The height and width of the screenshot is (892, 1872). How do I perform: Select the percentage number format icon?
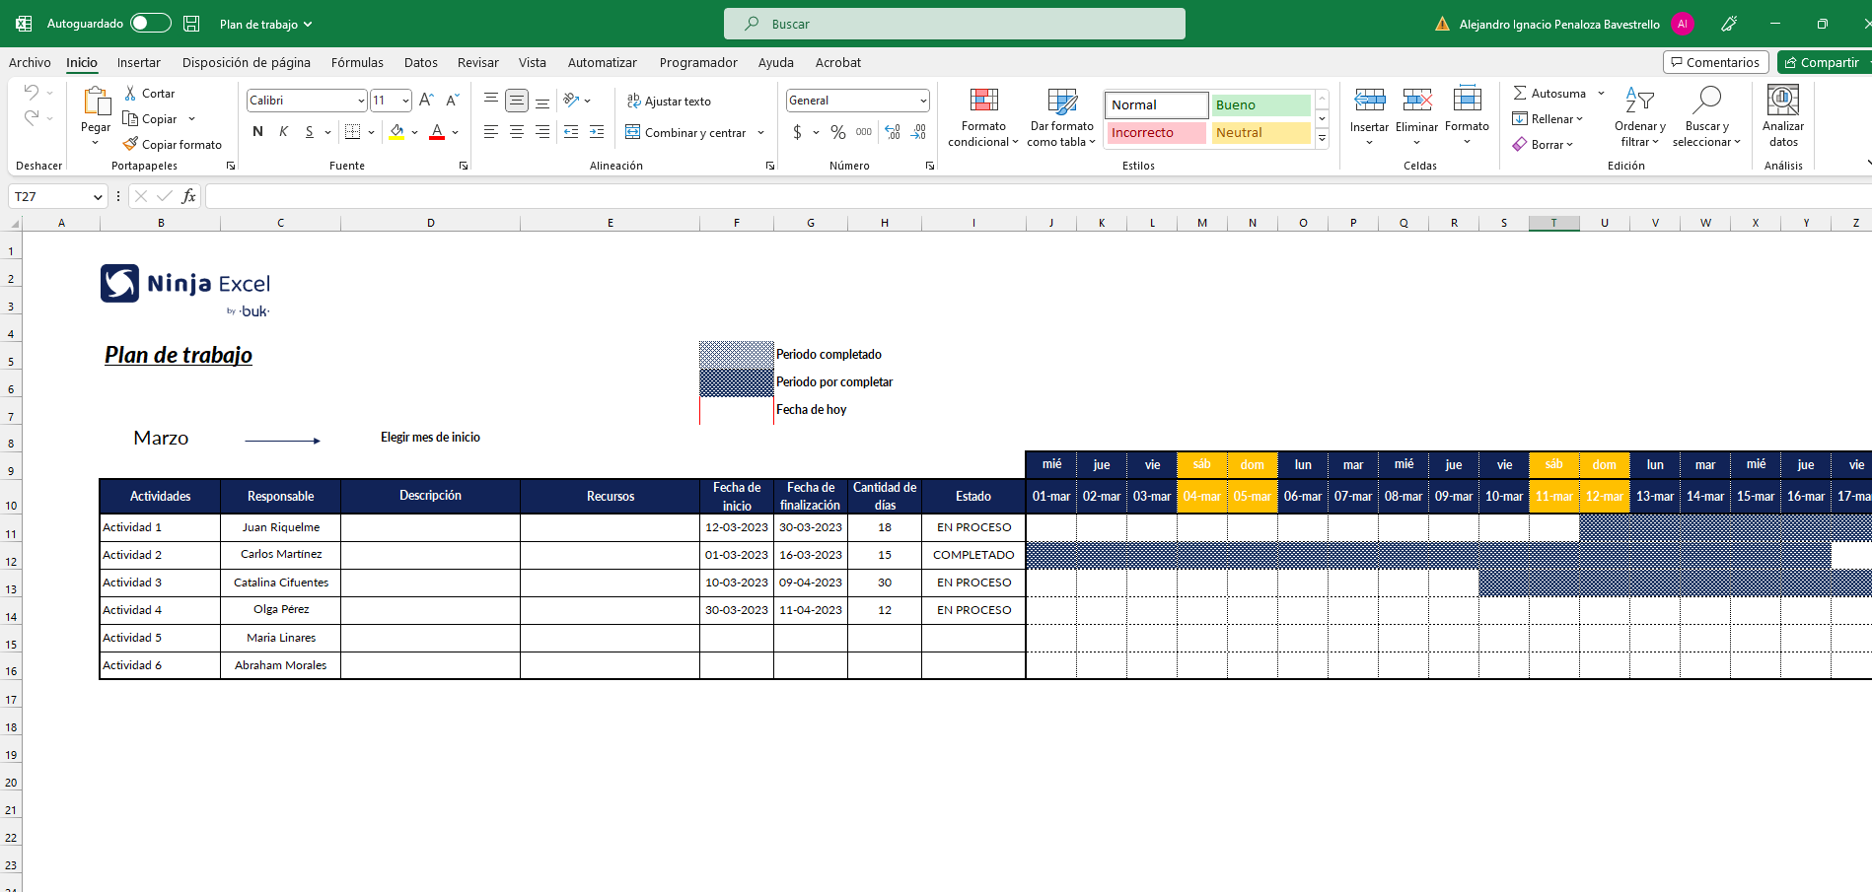pos(838,132)
